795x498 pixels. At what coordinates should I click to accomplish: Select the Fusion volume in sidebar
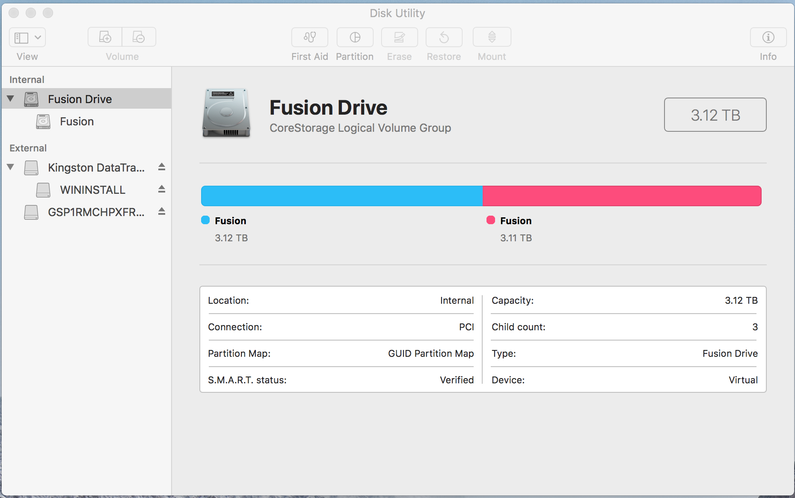(x=86, y=122)
